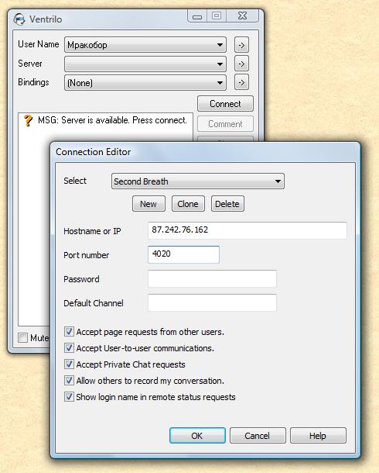Screen dimensions: 379x473
Task: Click the Hostname or IP field
Action: 248,230
